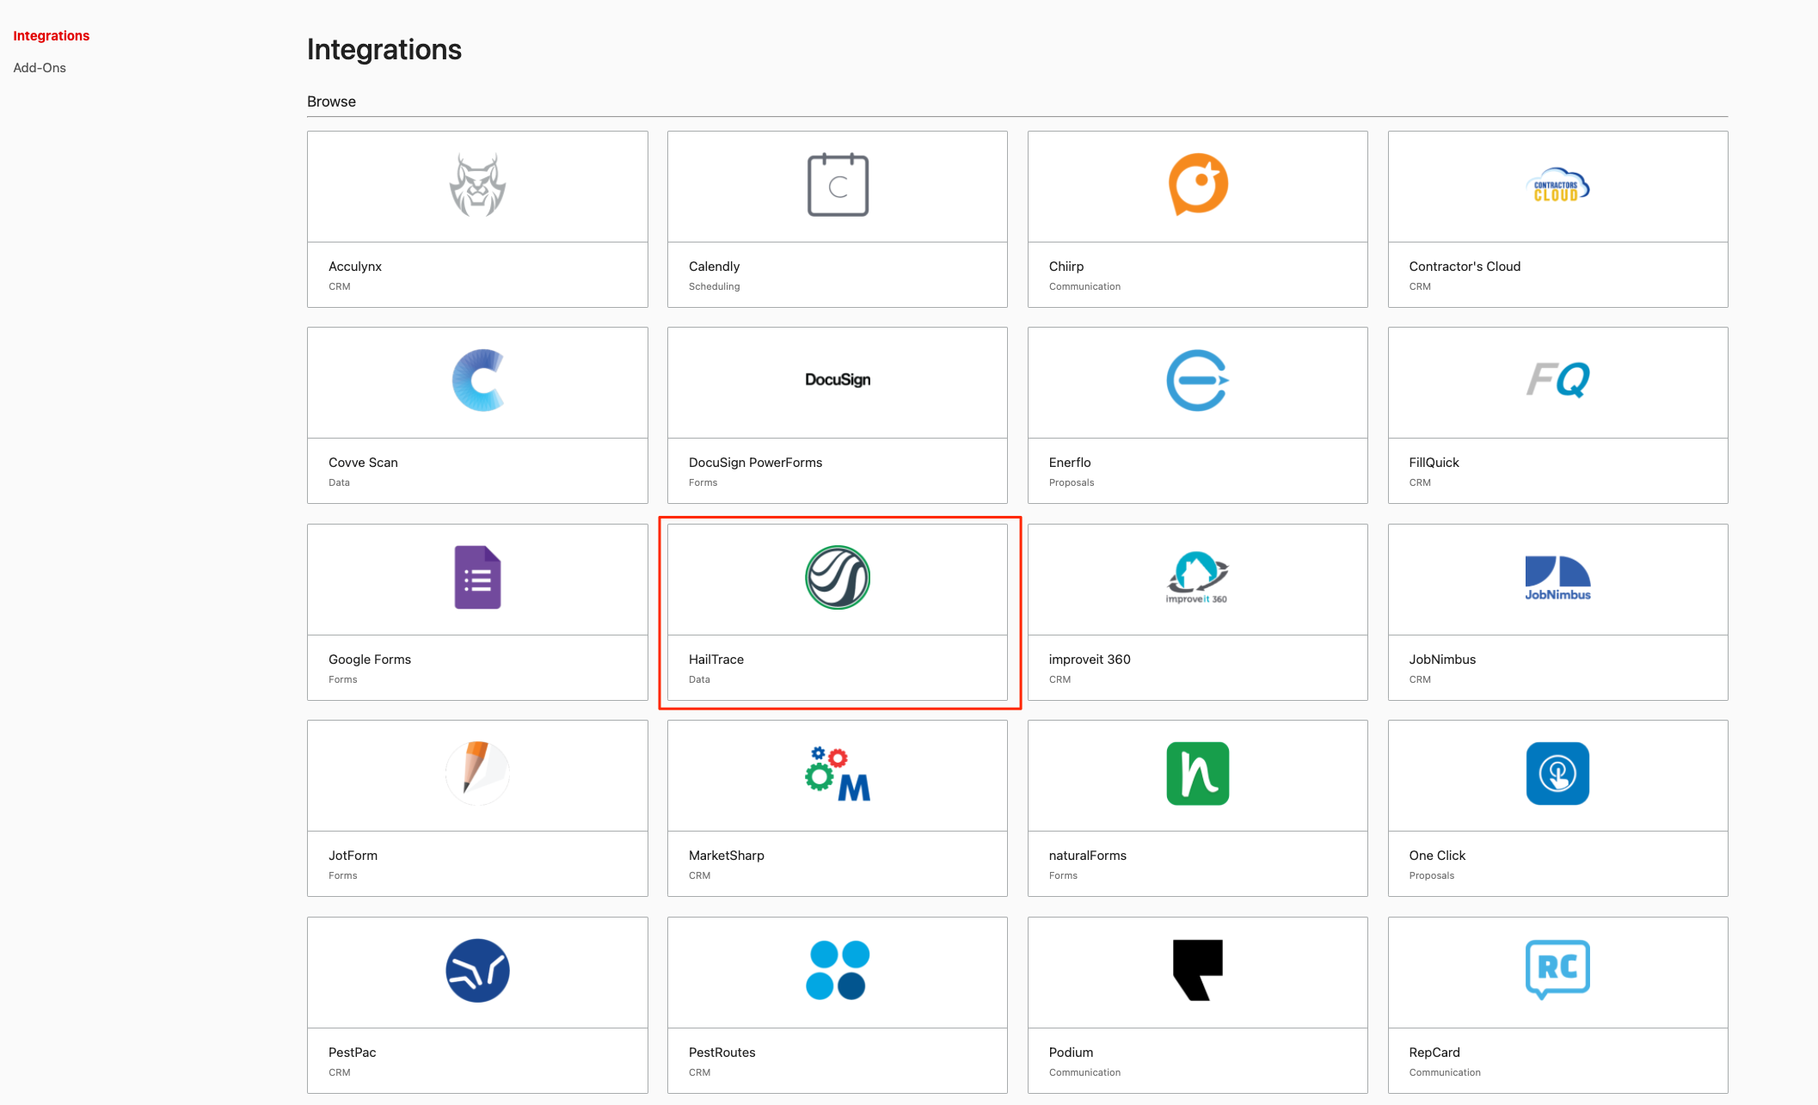Open the PestPac dark blue logo
The height and width of the screenshot is (1105, 1818).
(477, 970)
